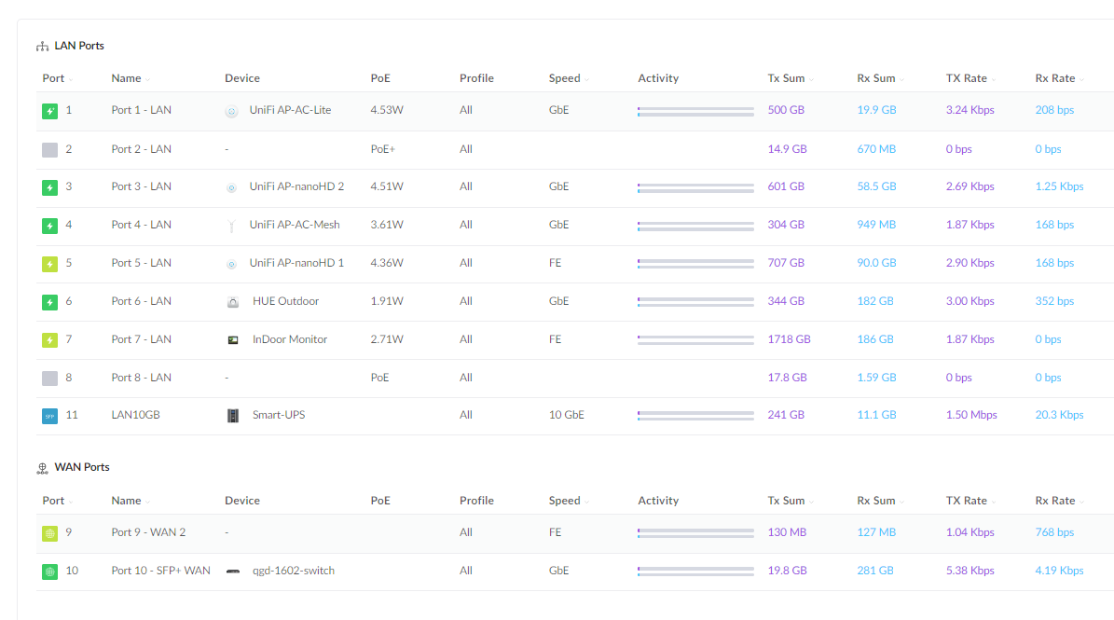1114x620 pixels.
Task: Click the green PoE status icon for port 3
Action: coord(49,187)
